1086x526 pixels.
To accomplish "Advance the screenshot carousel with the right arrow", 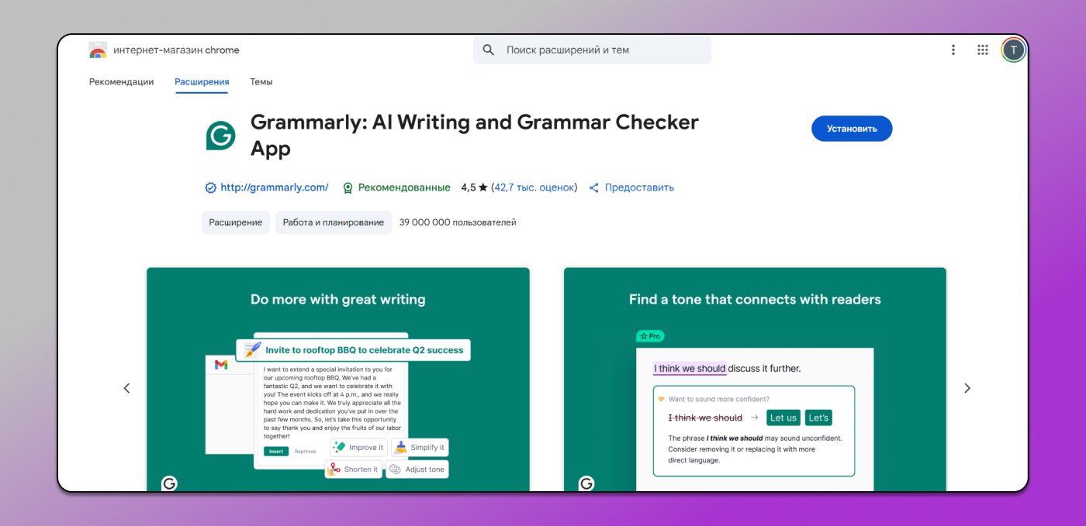I will click(x=967, y=387).
